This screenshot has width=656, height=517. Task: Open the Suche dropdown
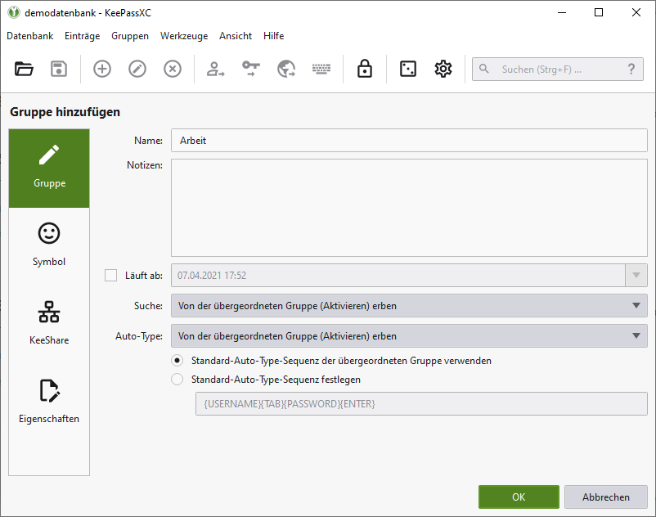click(x=409, y=306)
